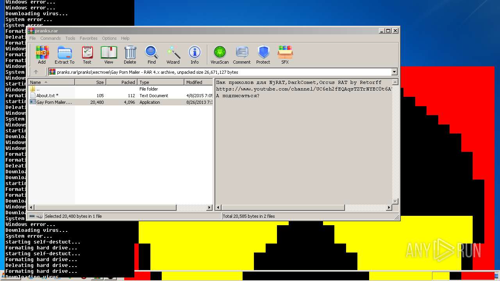Open the File menu

(32, 38)
